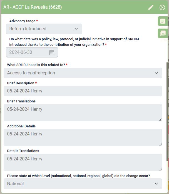Viewport: 169px width, 194px height.
Task: Click the Additional Details resize handle
Action: point(160,144)
